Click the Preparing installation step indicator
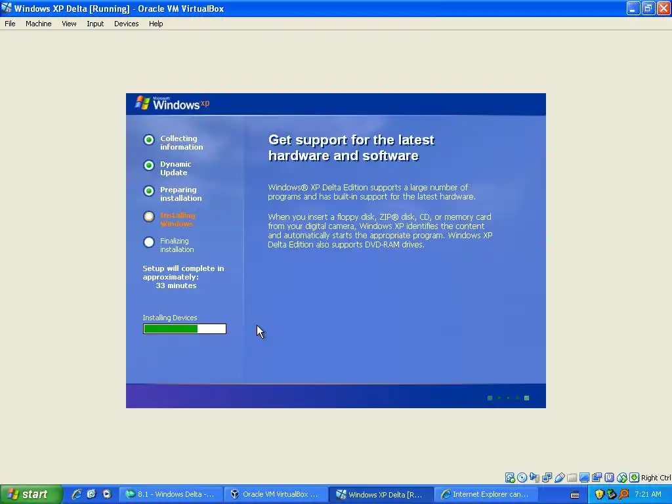672x504 pixels. pos(149,191)
